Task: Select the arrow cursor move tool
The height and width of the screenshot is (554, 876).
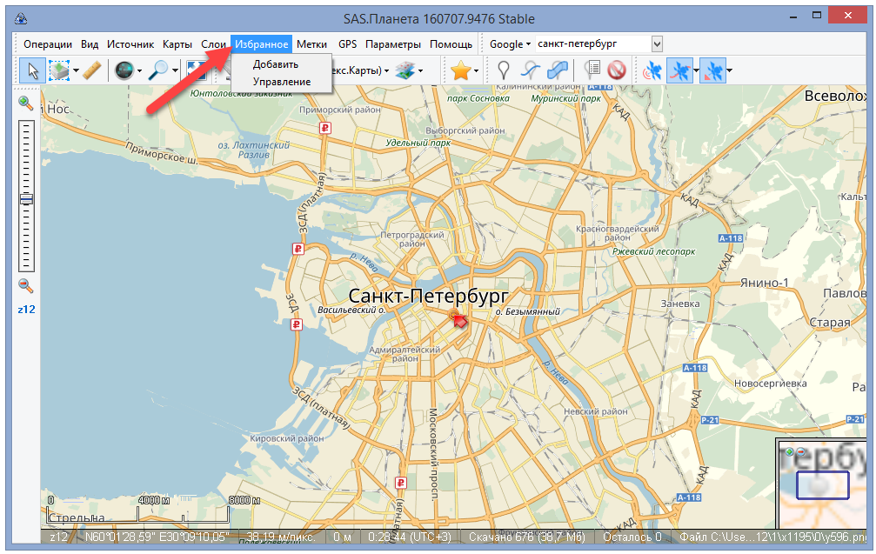Action: [32, 71]
